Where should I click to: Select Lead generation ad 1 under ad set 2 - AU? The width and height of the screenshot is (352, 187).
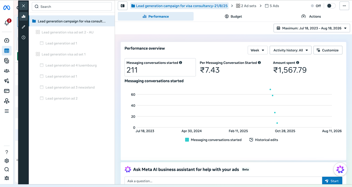[61, 43]
